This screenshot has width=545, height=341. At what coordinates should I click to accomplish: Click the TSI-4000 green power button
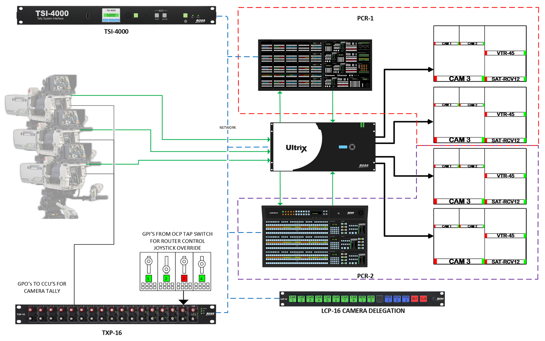coord(185,15)
